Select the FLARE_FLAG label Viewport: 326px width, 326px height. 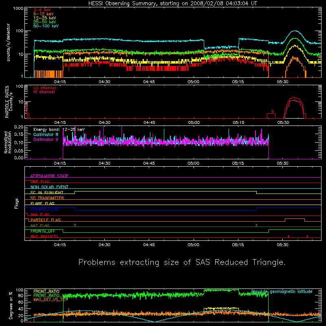click(x=42, y=203)
